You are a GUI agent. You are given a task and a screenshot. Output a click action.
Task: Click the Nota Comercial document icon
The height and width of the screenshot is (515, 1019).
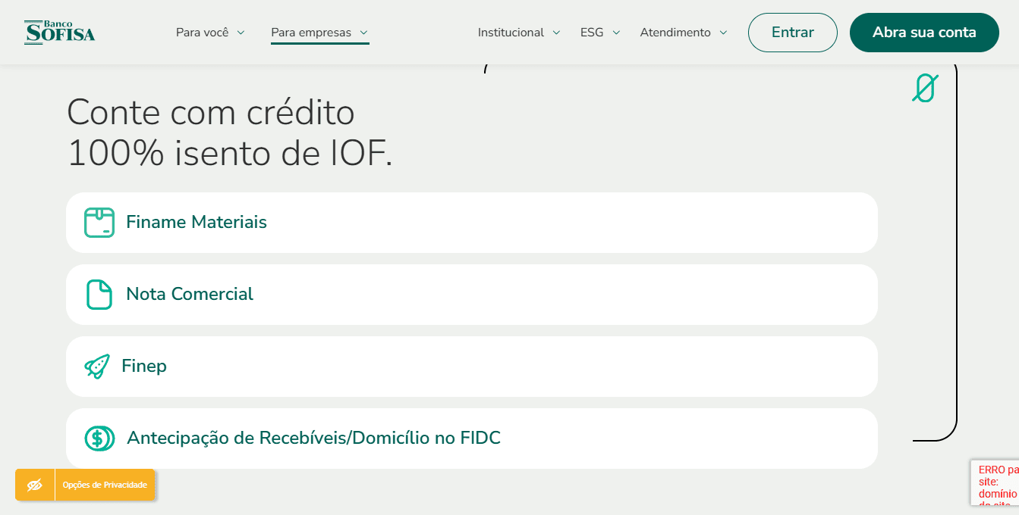point(99,295)
